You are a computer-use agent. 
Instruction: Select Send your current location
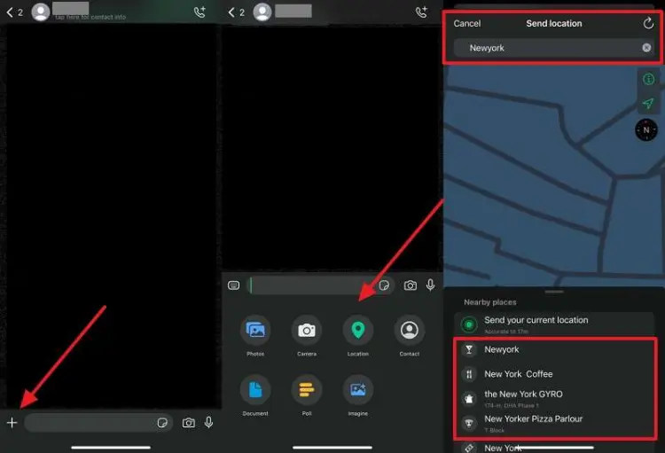(554, 324)
